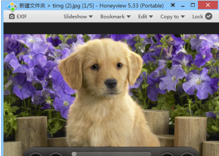Close the Honeyview window
Image resolution: width=219 pixels, height=156 pixels.
tap(208, 5)
